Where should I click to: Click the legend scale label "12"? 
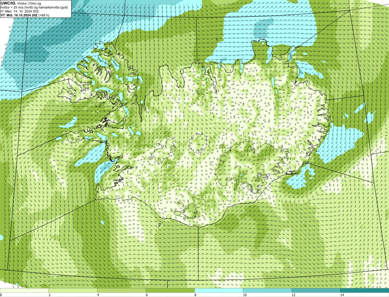(x=293, y=295)
